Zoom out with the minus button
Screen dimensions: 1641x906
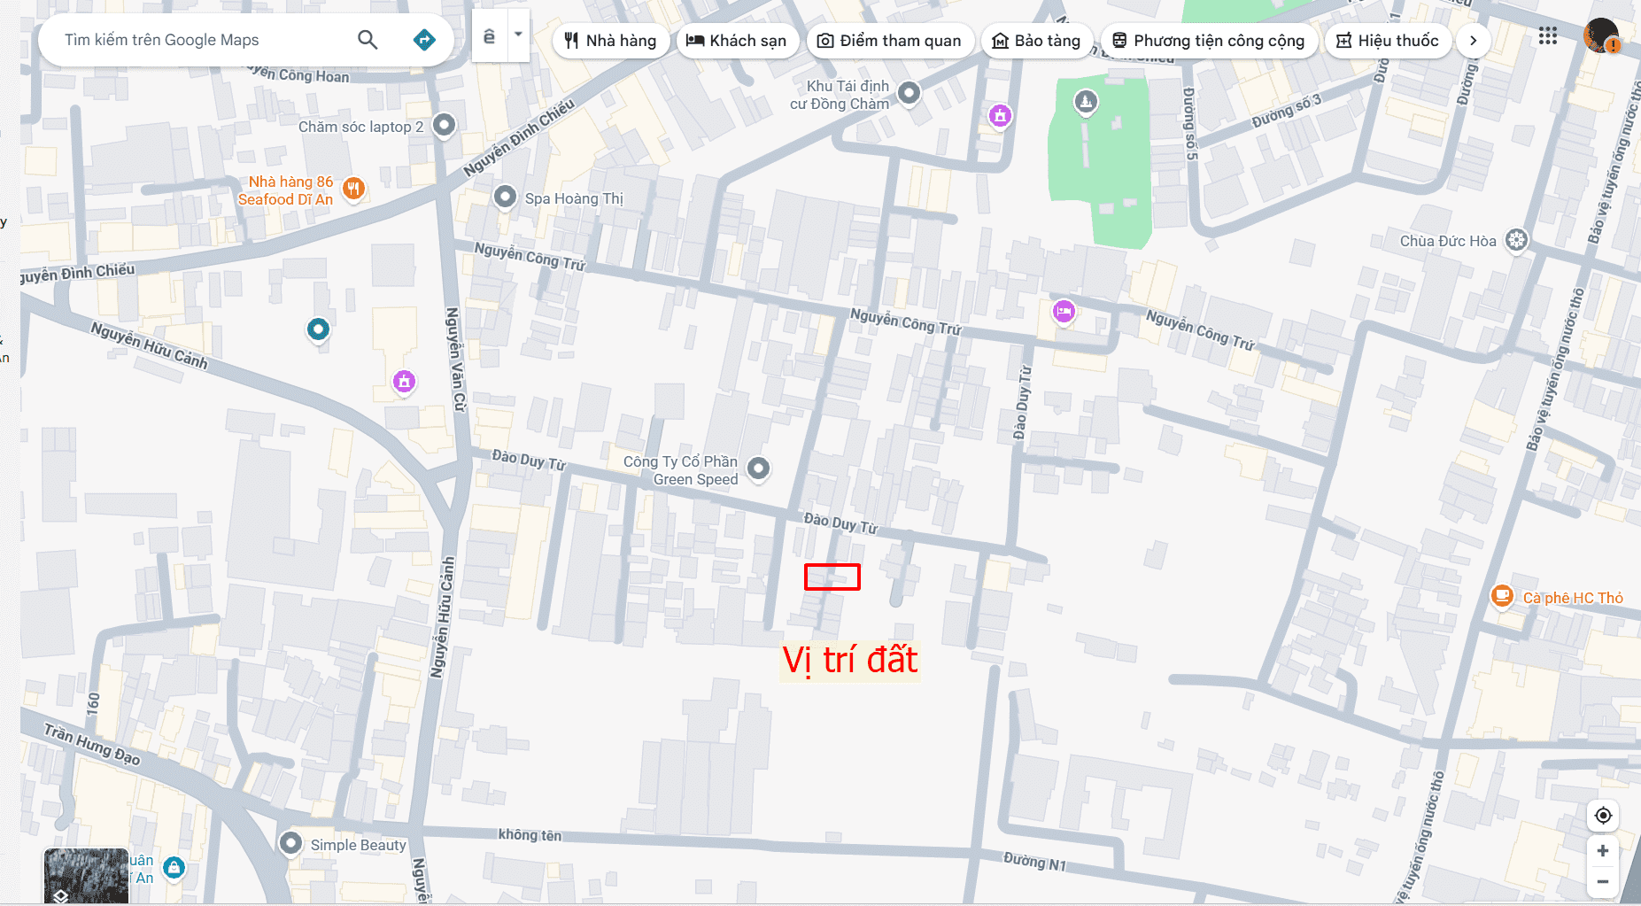(x=1603, y=881)
